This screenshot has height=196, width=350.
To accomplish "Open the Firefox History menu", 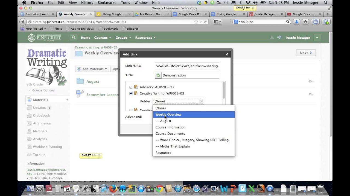I will tap(87, 3).
